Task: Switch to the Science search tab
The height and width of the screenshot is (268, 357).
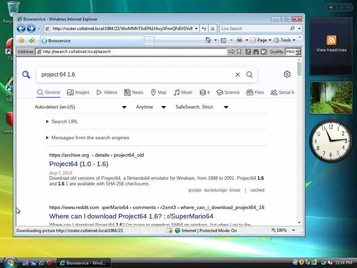Action: click(228, 92)
